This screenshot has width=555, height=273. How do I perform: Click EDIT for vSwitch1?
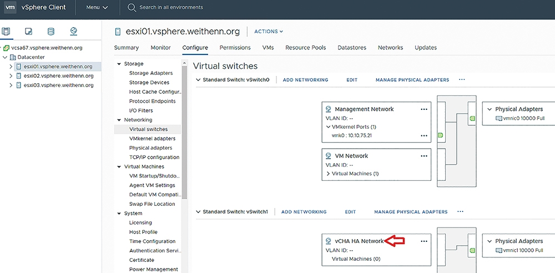tap(350, 212)
